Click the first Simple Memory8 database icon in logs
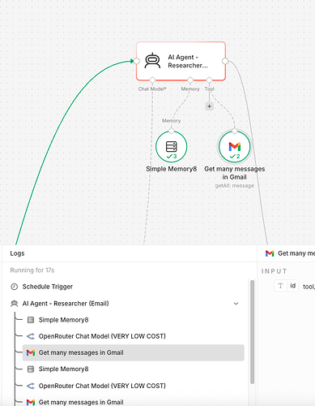 (x=31, y=320)
